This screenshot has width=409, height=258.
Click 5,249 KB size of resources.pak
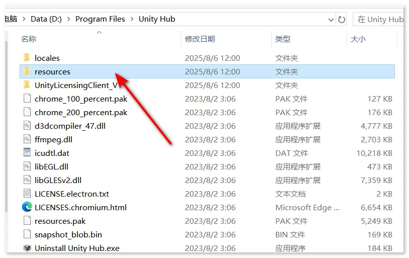376,221
